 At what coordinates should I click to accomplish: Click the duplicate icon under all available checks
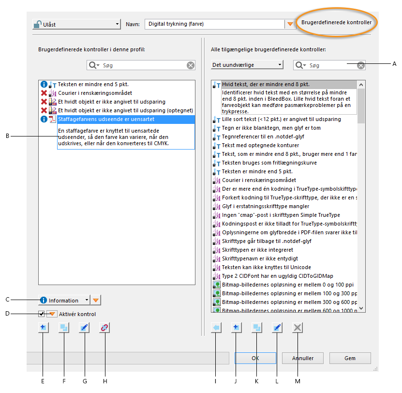pyautogui.click(x=257, y=327)
